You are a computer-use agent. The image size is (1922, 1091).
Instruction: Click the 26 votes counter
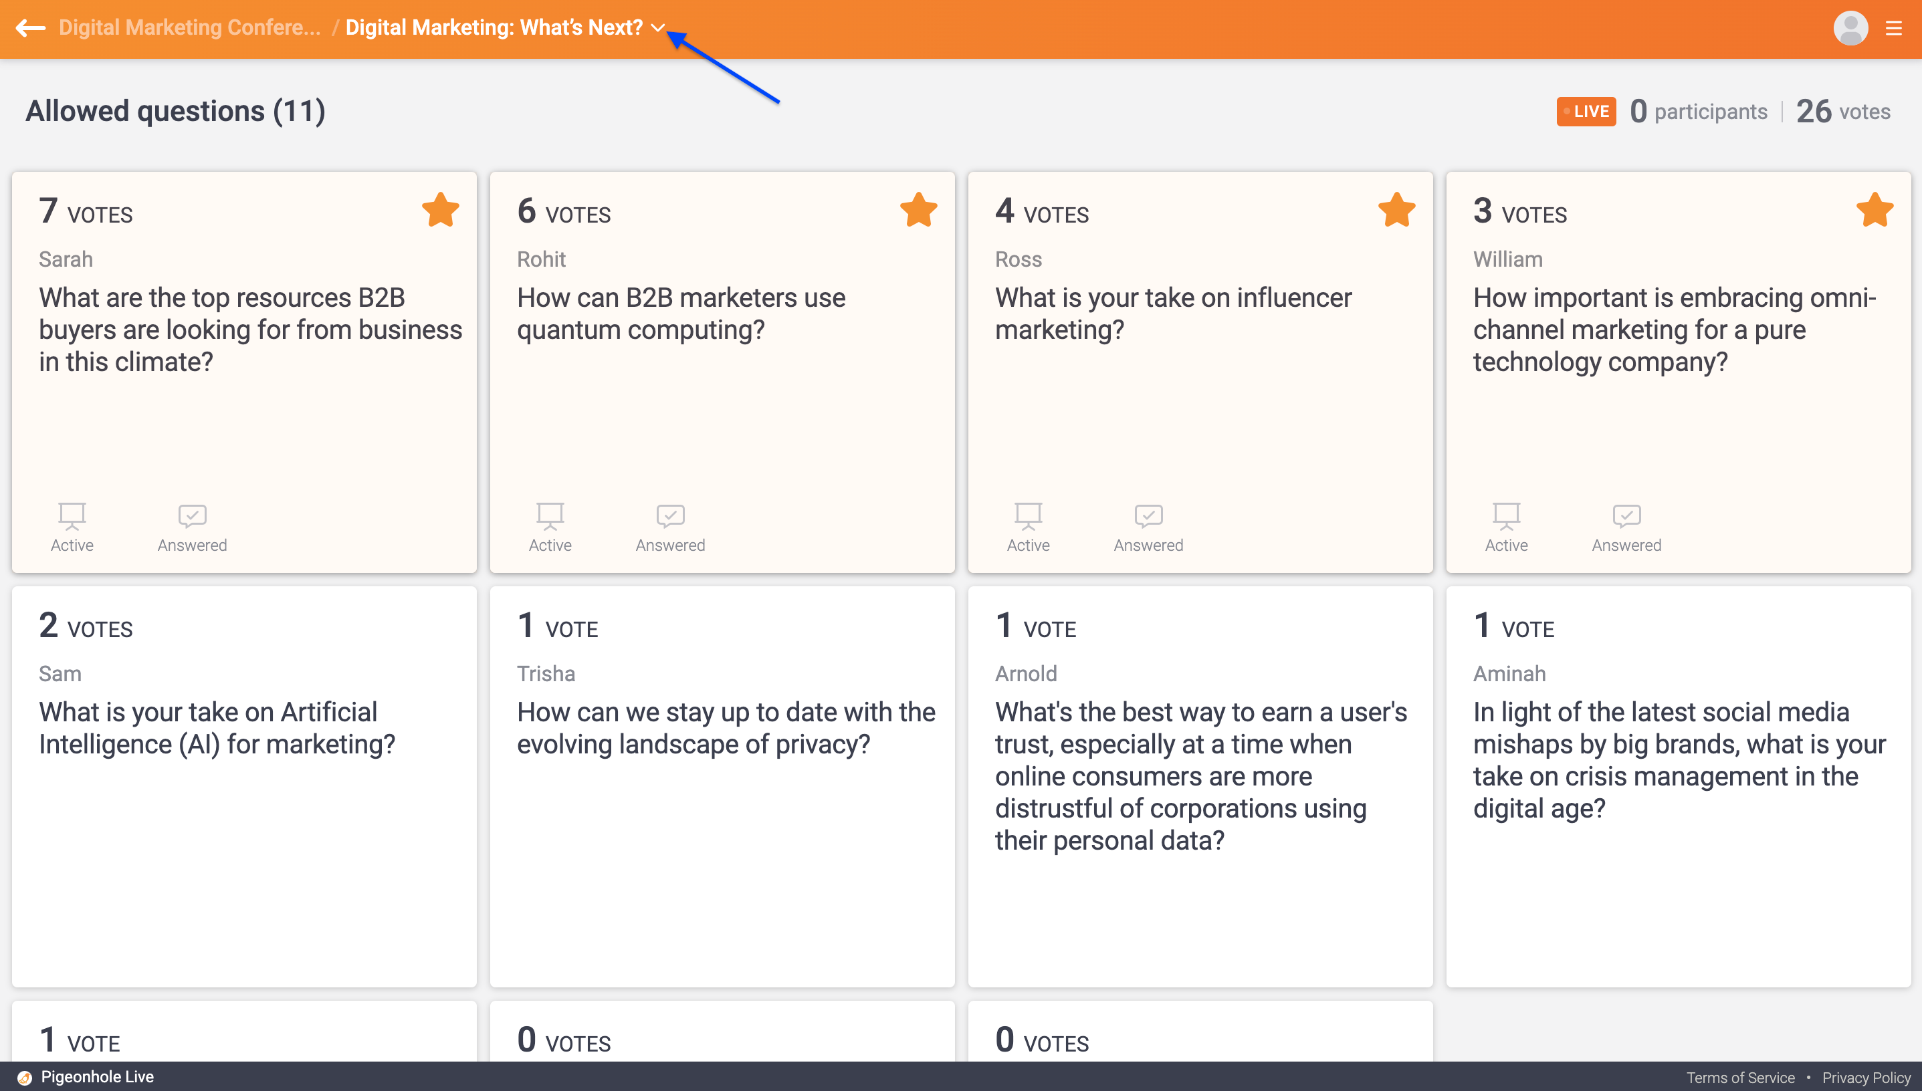[1843, 112]
